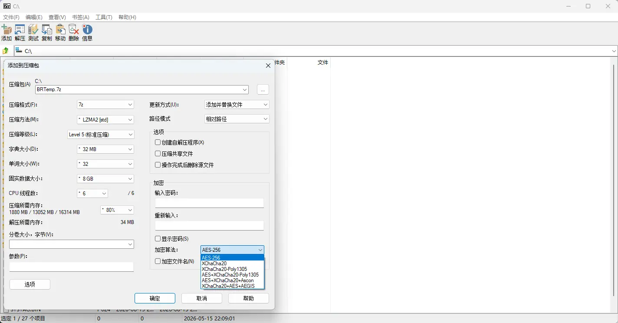Click the 输入密码 password field

[210, 203]
